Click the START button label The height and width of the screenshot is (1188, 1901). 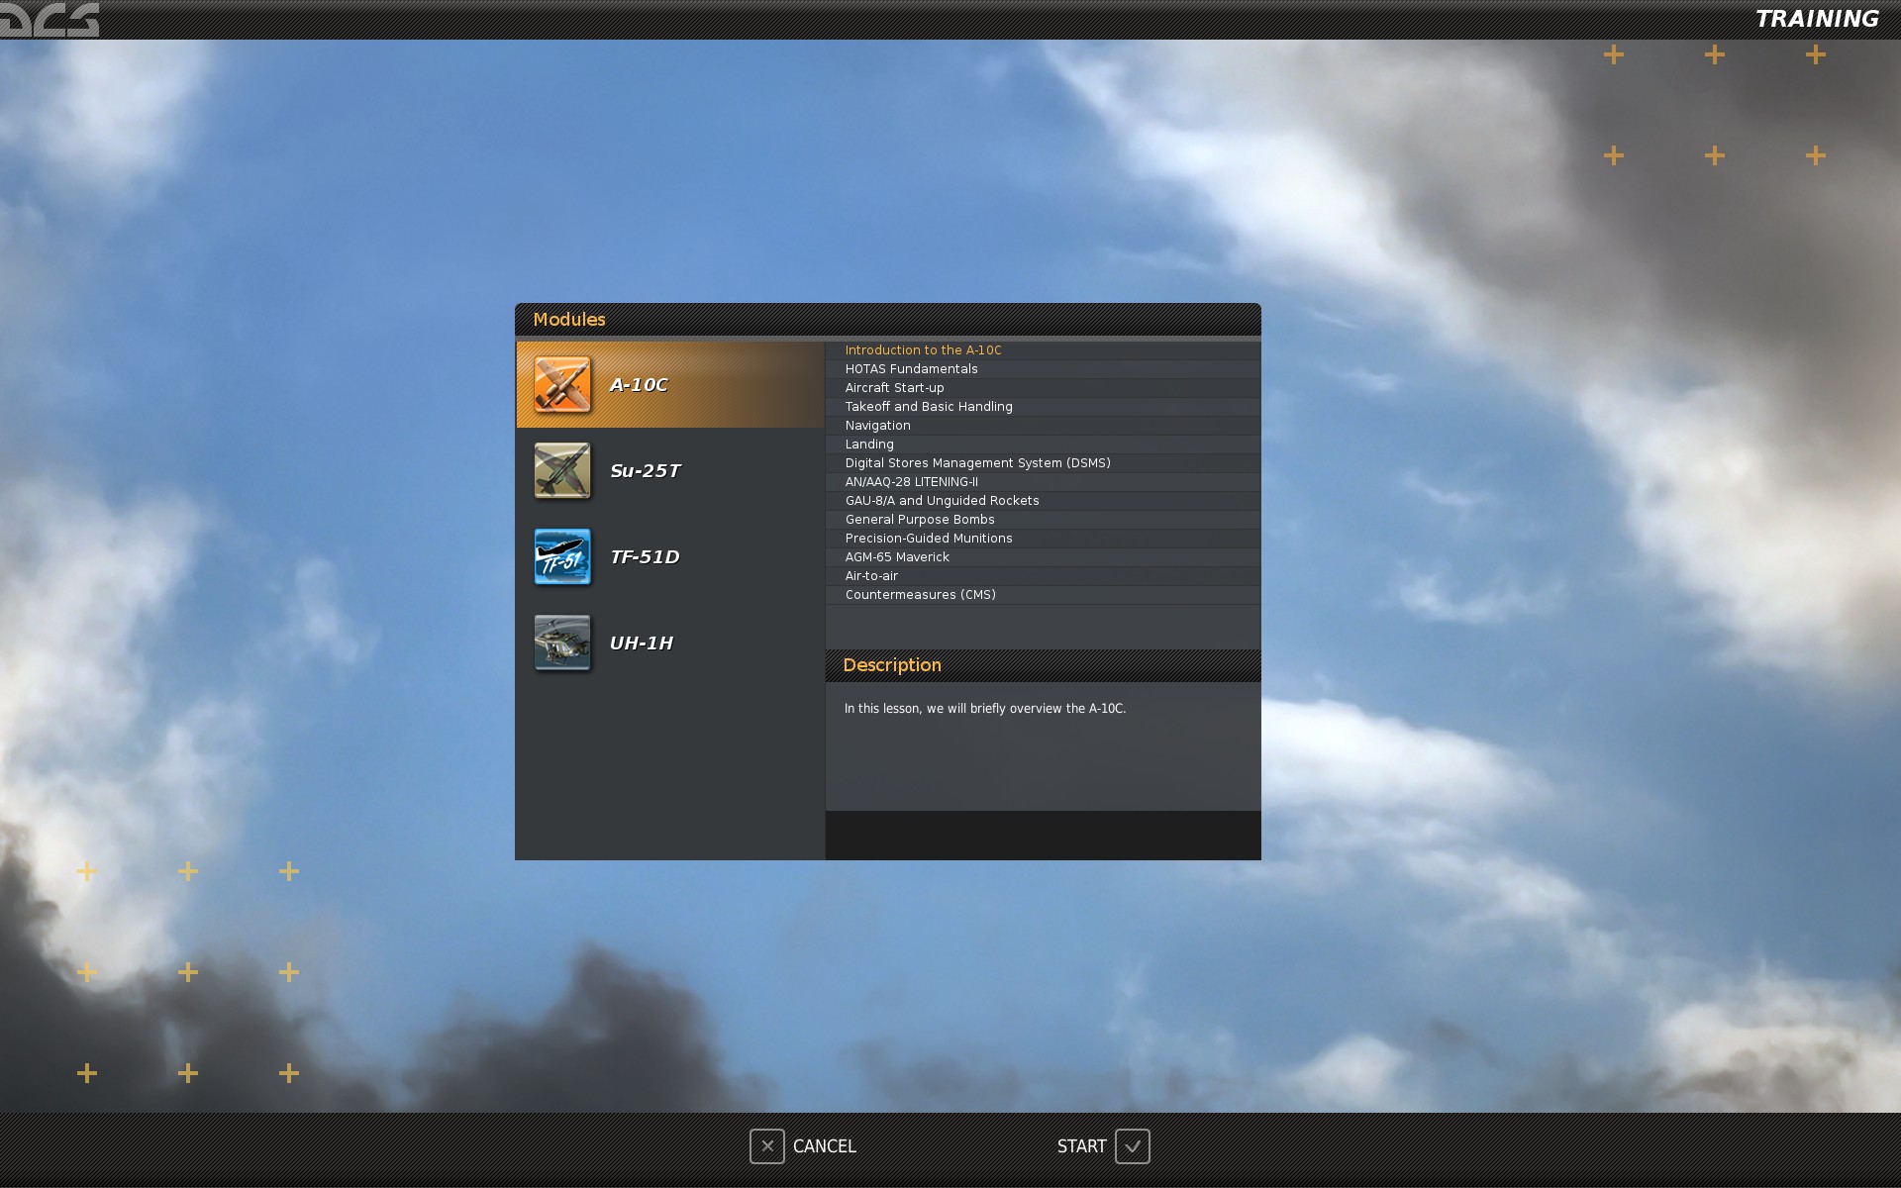click(1081, 1146)
